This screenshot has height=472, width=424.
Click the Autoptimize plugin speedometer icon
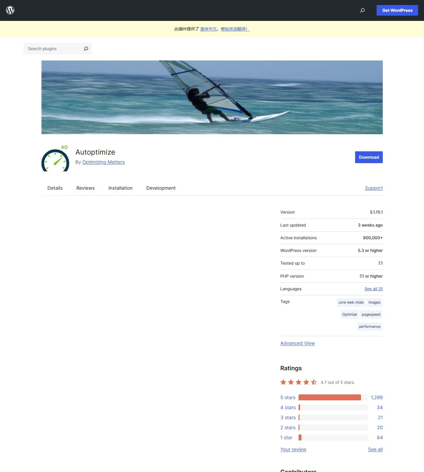[x=55, y=158]
